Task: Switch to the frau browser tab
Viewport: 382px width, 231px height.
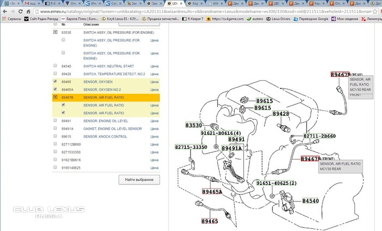Action: 317,3
